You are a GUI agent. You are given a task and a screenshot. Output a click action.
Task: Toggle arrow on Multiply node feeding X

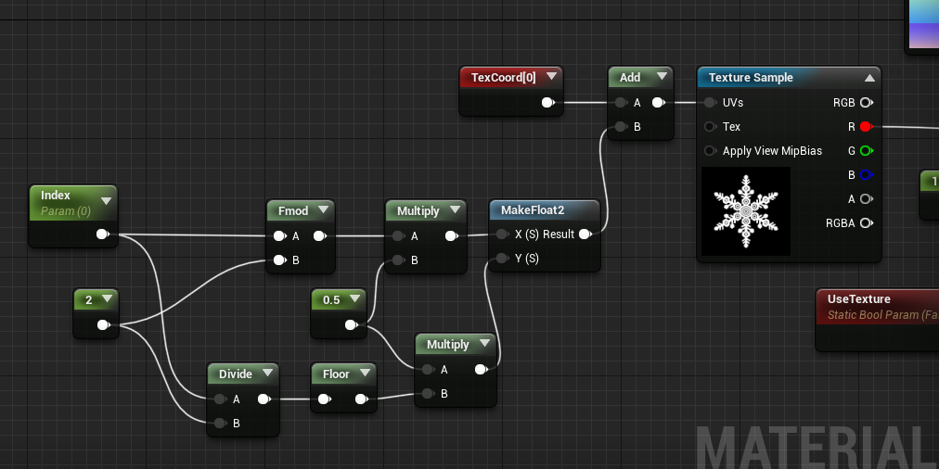pyautogui.click(x=455, y=209)
